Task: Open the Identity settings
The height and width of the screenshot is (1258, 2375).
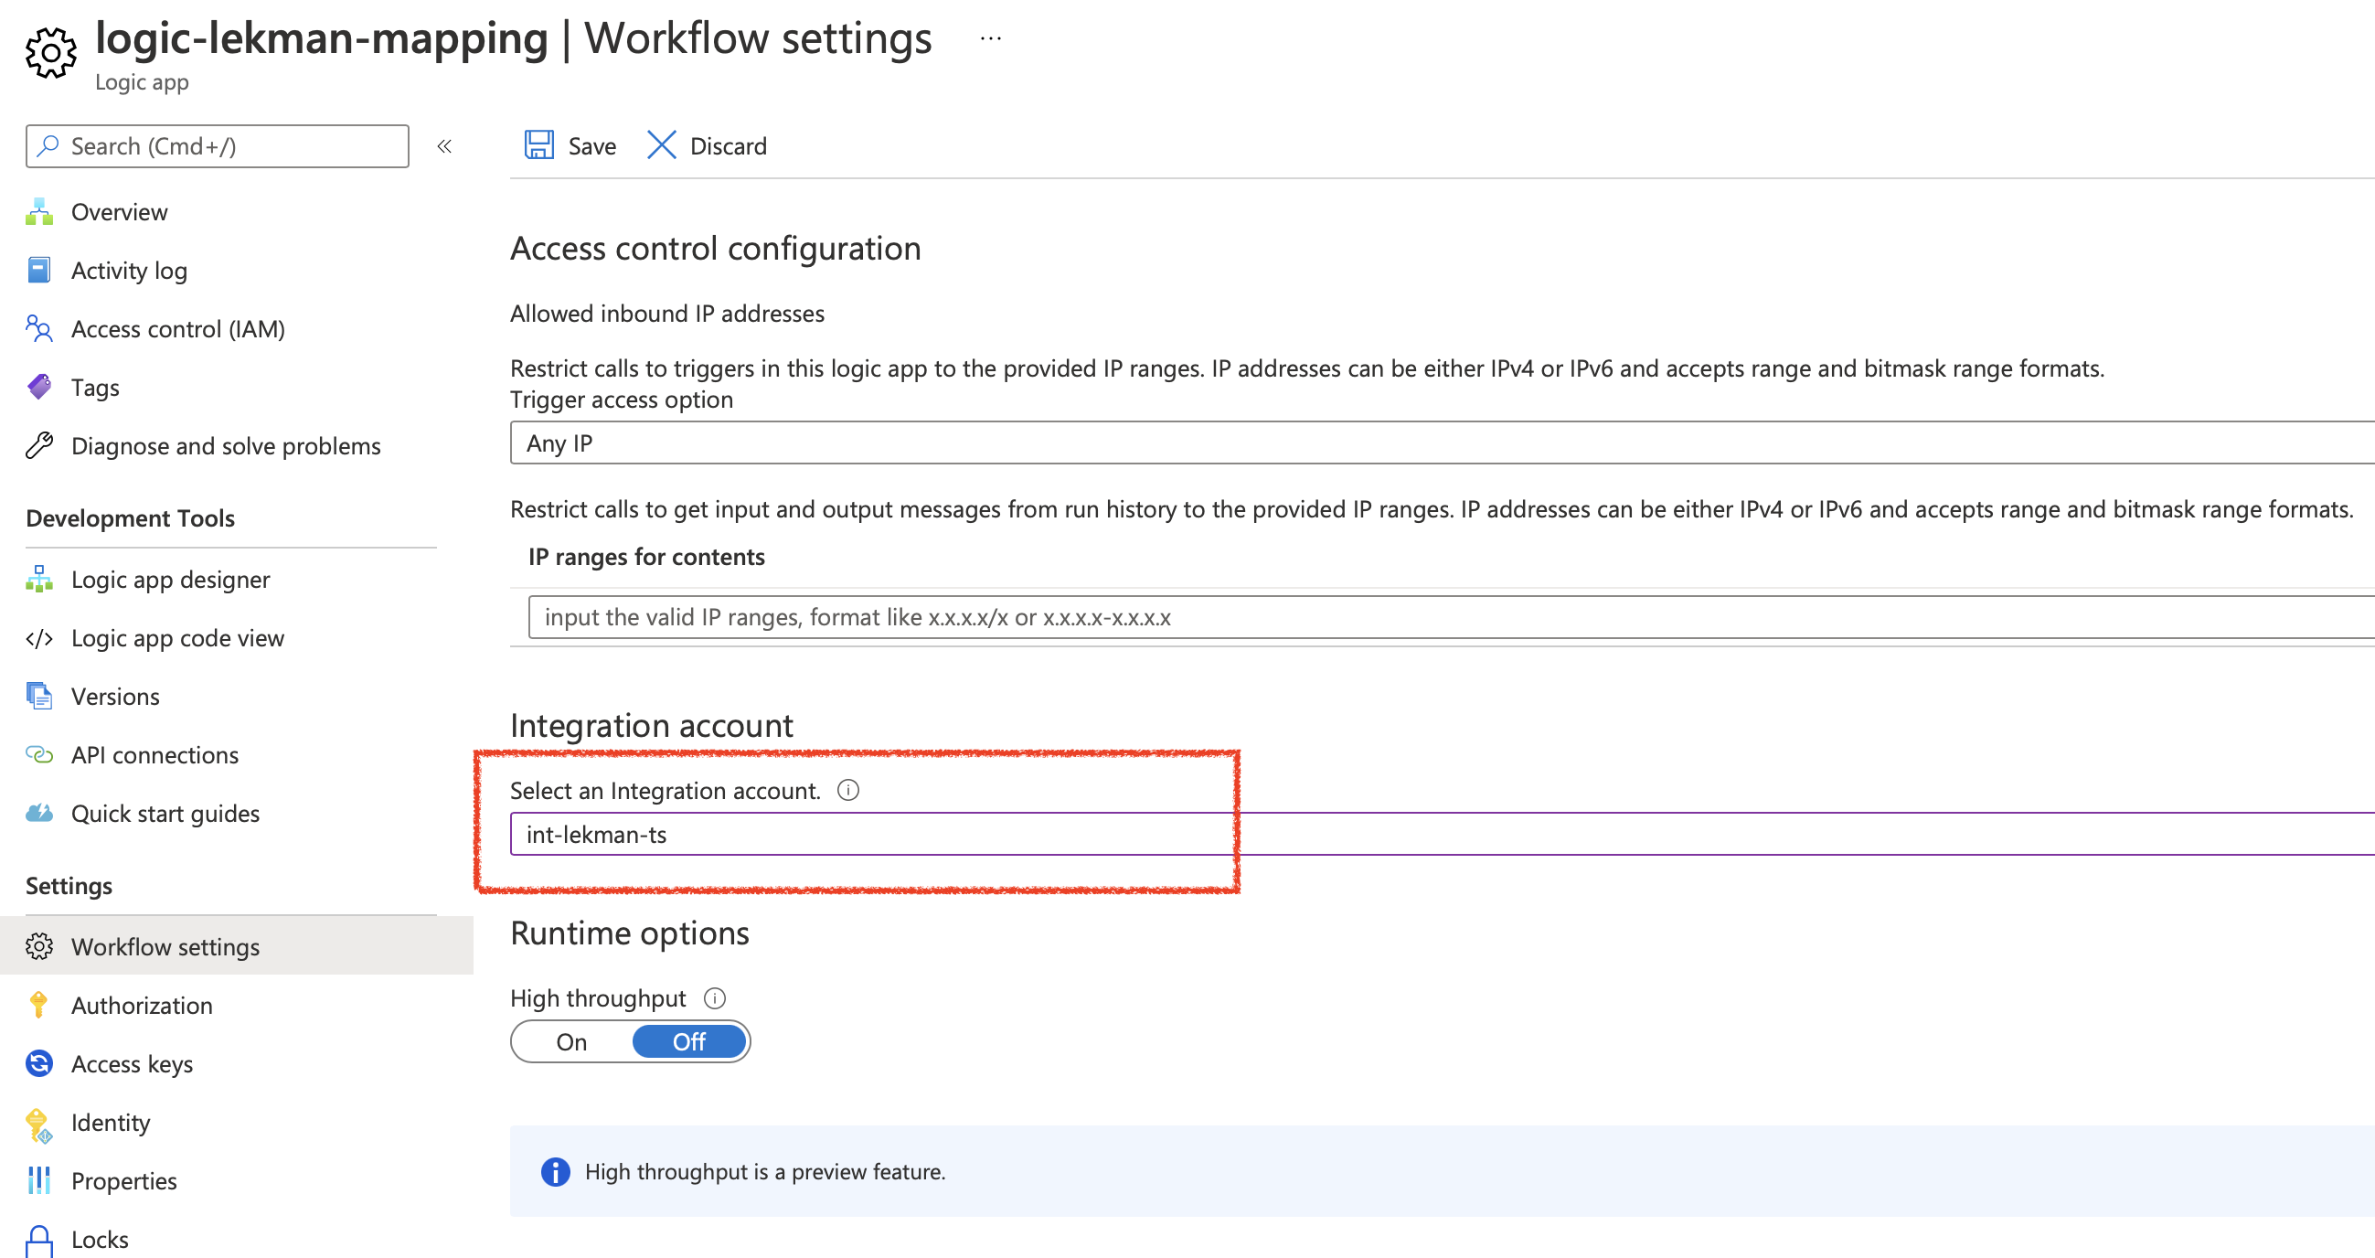Action: 111,1123
